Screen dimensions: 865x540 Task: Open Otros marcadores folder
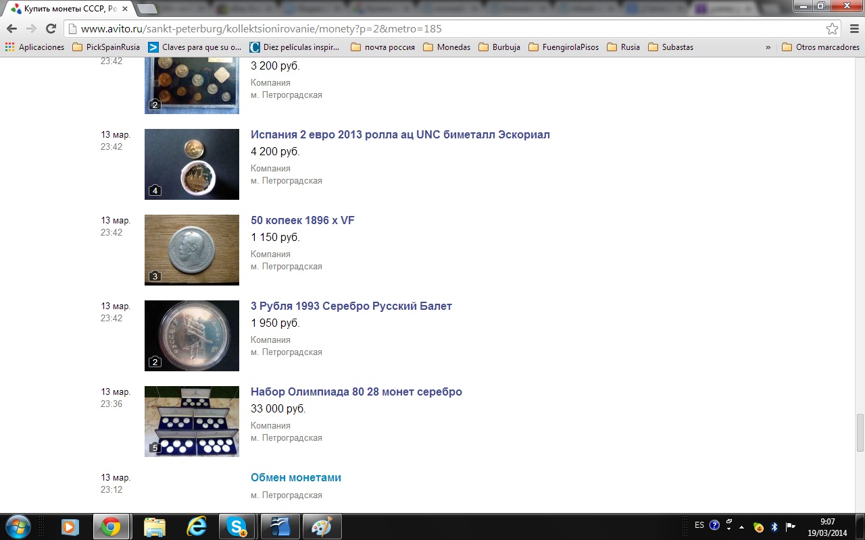coord(820,47)
